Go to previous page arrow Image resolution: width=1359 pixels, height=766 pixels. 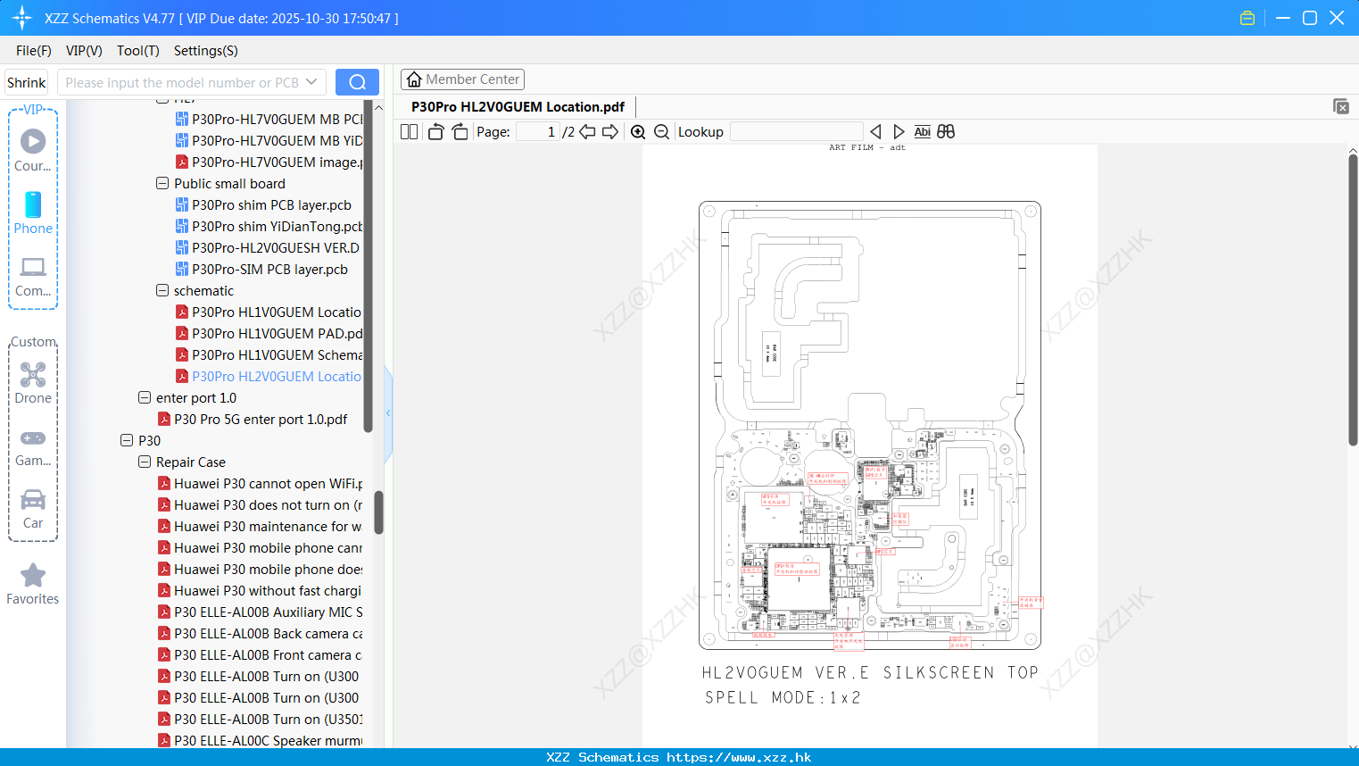click(587, 132)
